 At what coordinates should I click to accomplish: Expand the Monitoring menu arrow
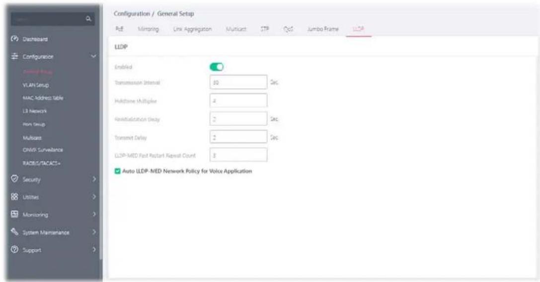[x=94, y=214]
